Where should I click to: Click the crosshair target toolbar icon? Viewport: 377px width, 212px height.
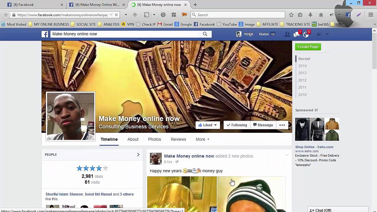135,15
